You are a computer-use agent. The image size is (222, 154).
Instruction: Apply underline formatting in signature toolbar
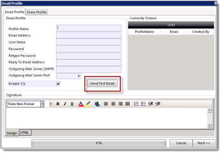pos(72,104)
